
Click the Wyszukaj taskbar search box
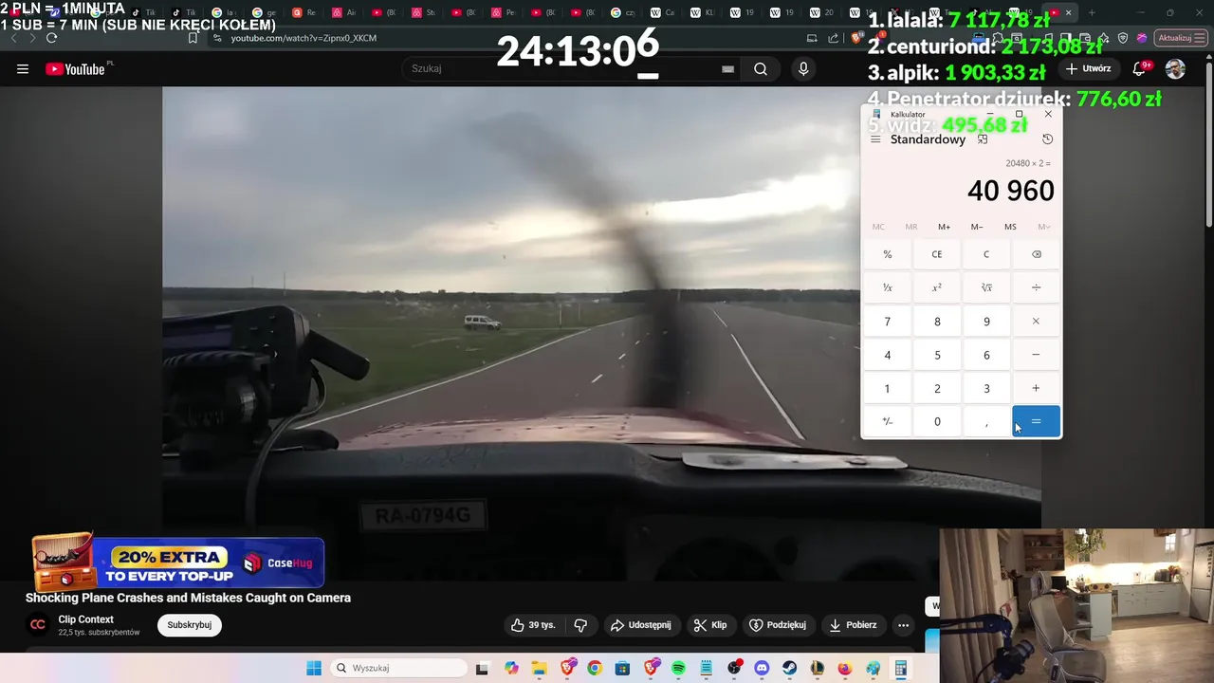398,668
